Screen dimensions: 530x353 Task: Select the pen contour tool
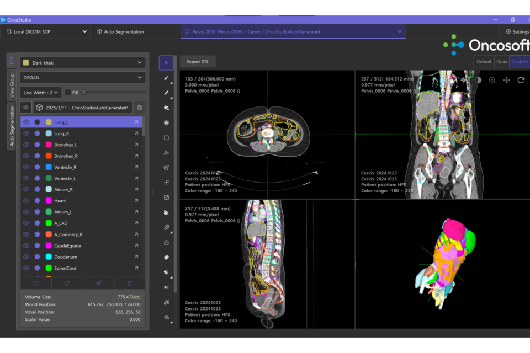point(166,93)
